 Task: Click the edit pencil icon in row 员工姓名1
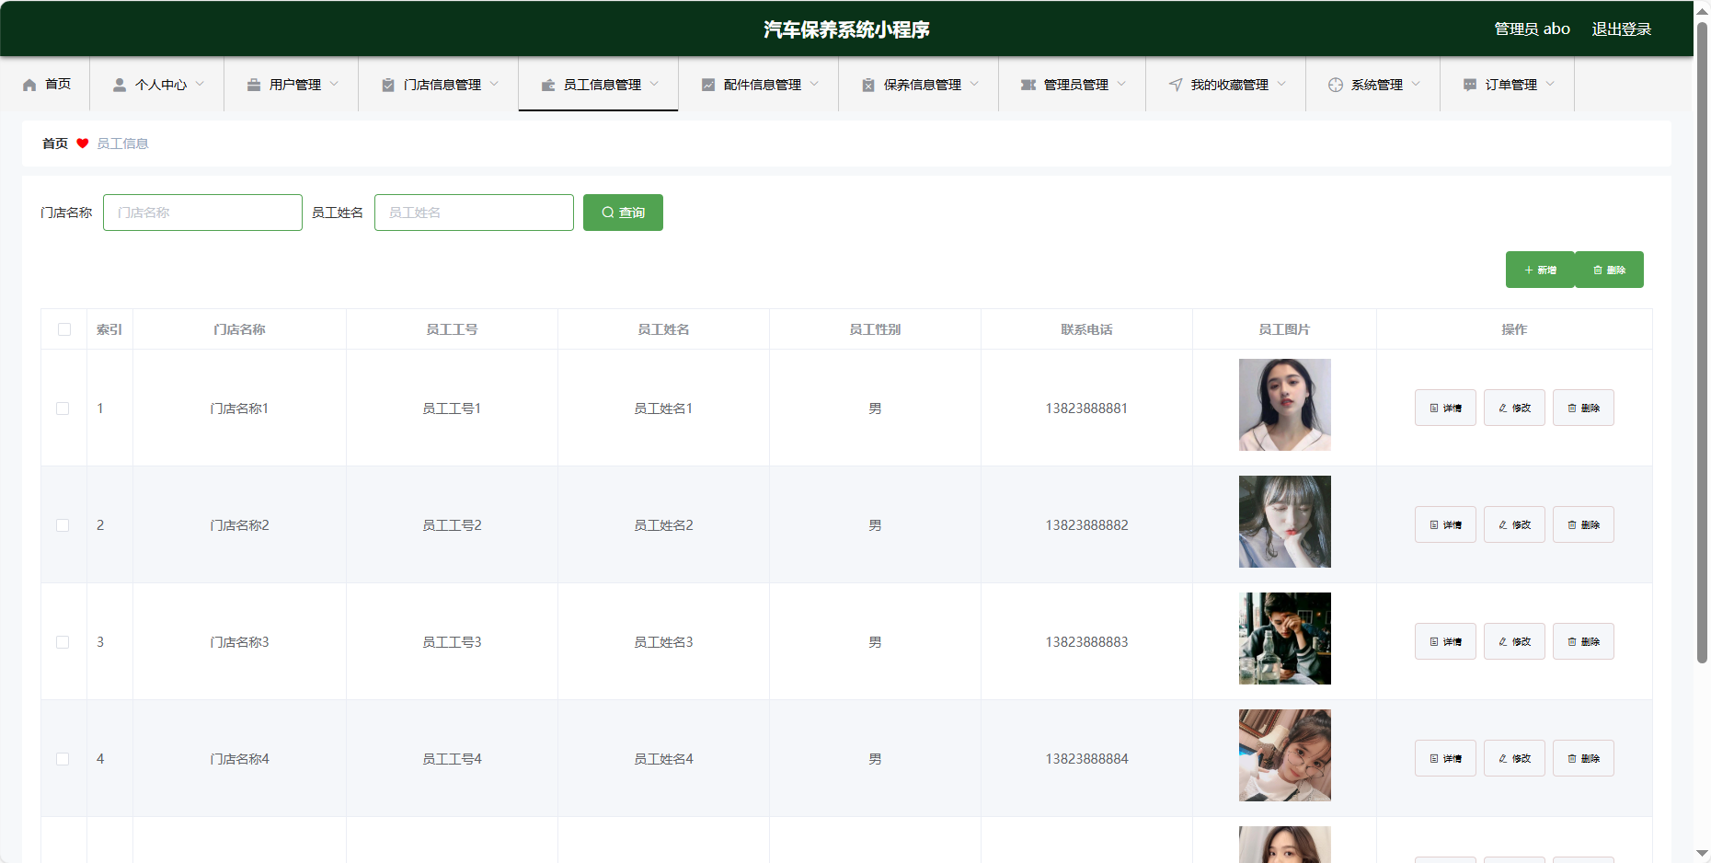click(1503, 408)
